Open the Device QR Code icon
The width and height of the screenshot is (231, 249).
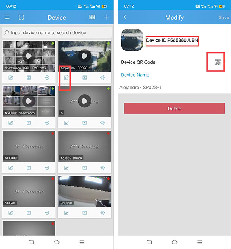click(218, 62)
